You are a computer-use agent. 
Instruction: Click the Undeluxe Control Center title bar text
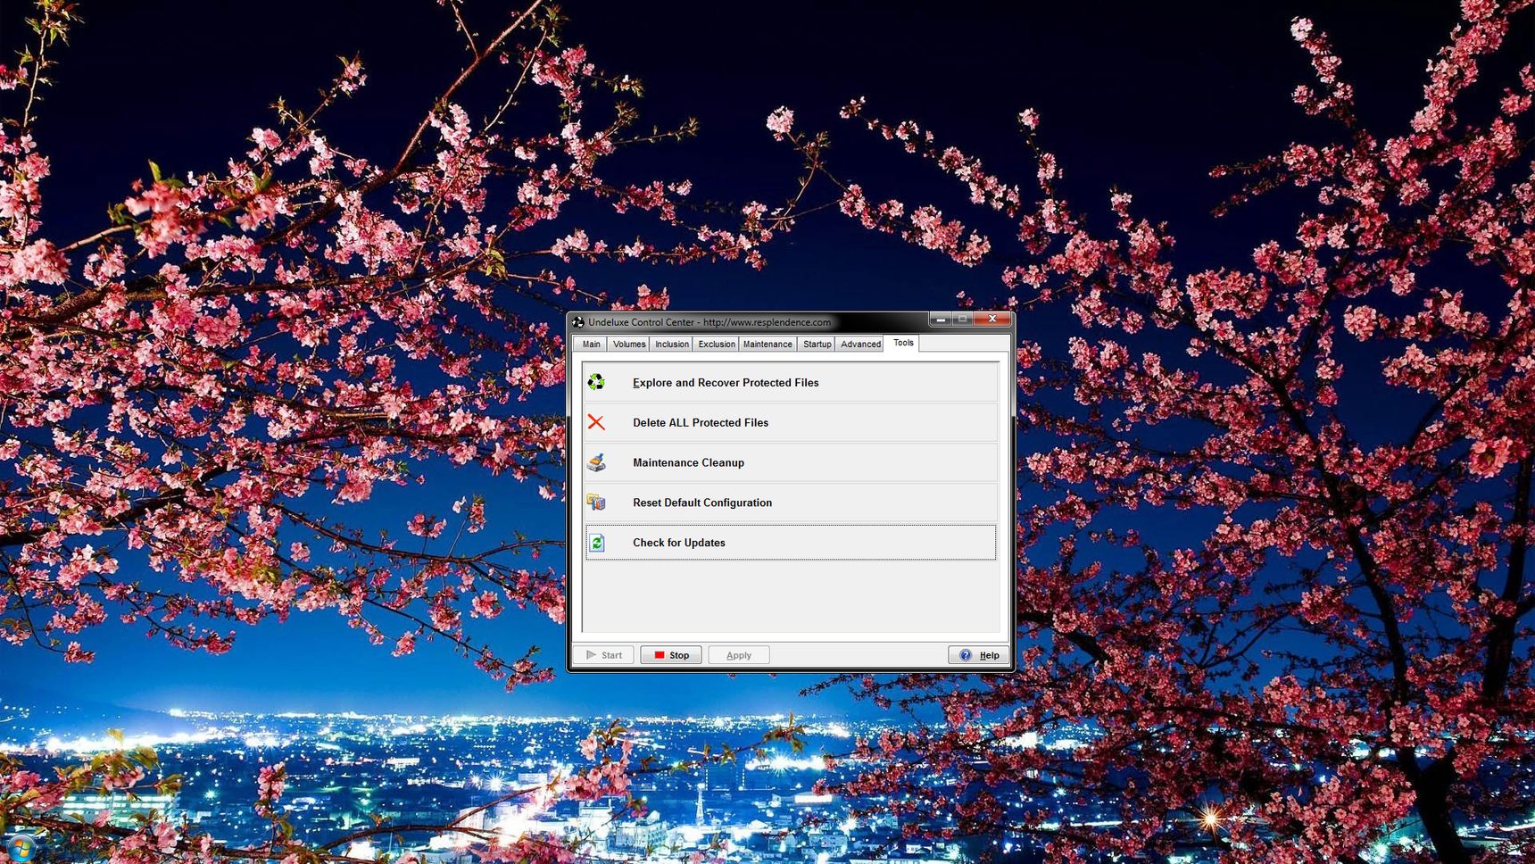click(x=709, y=322)
